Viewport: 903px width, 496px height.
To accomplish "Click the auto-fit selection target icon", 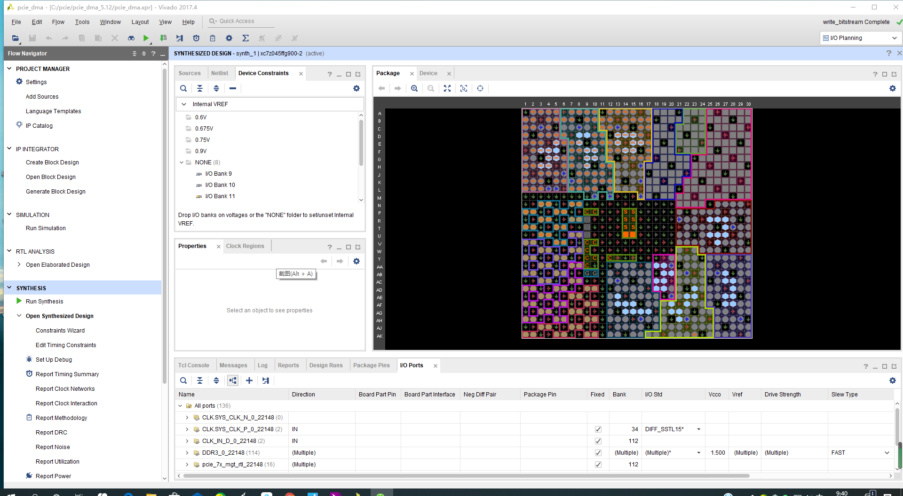I will tap(480, 88).
